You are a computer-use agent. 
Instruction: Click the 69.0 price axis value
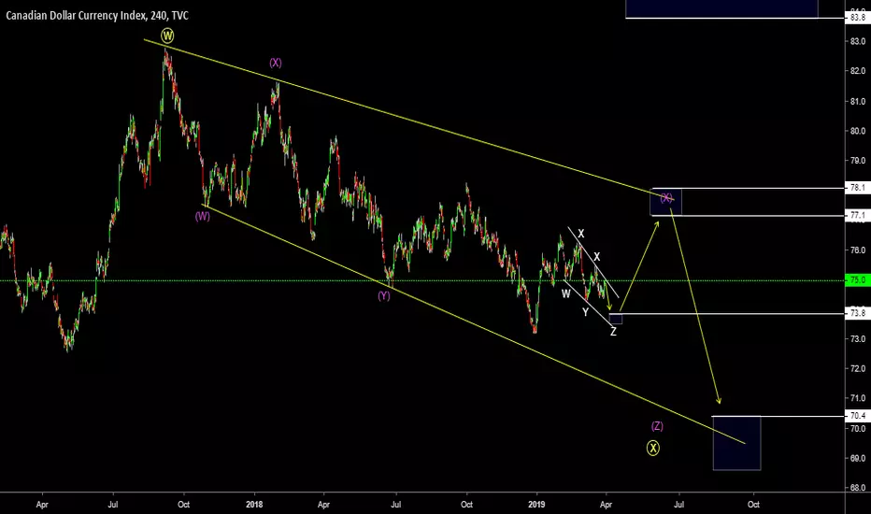(x=857, y=459)
